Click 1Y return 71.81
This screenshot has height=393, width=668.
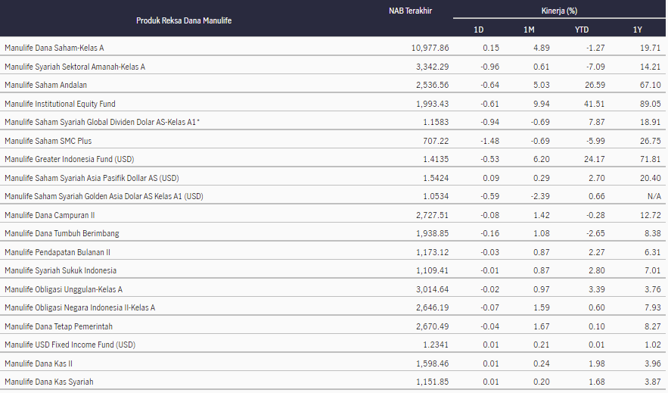tap(651, 159)
